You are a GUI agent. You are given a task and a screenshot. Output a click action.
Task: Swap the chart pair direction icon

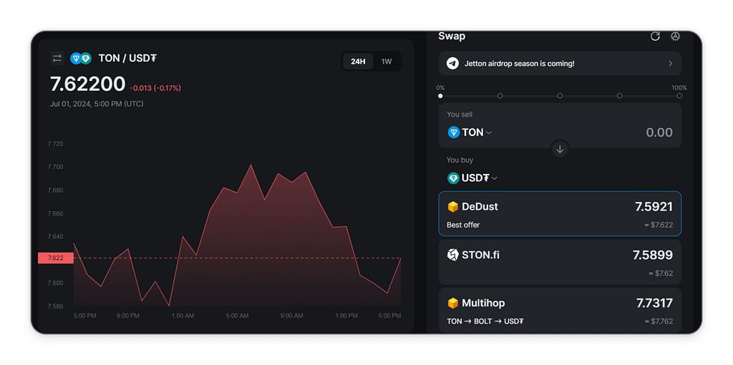(x=57, y=59)
